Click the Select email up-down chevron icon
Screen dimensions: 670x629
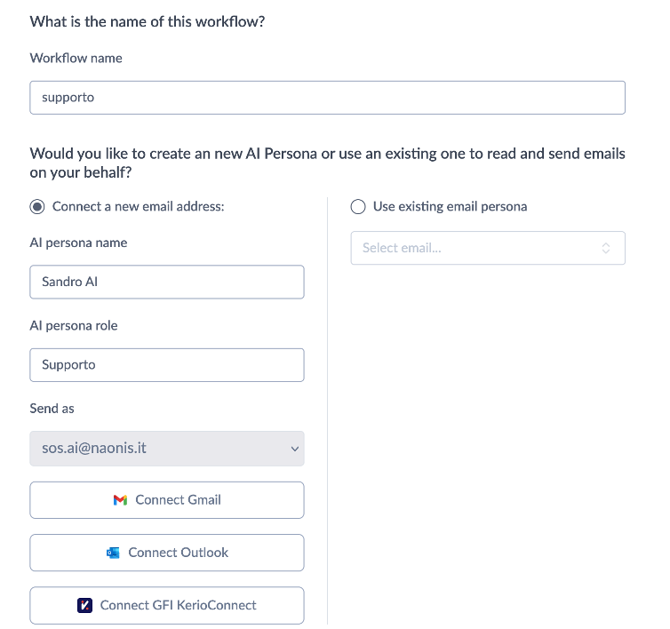click(605, 248)
